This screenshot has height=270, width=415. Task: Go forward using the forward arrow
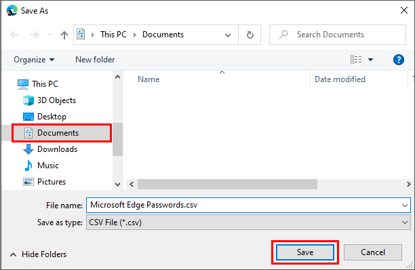35,35
